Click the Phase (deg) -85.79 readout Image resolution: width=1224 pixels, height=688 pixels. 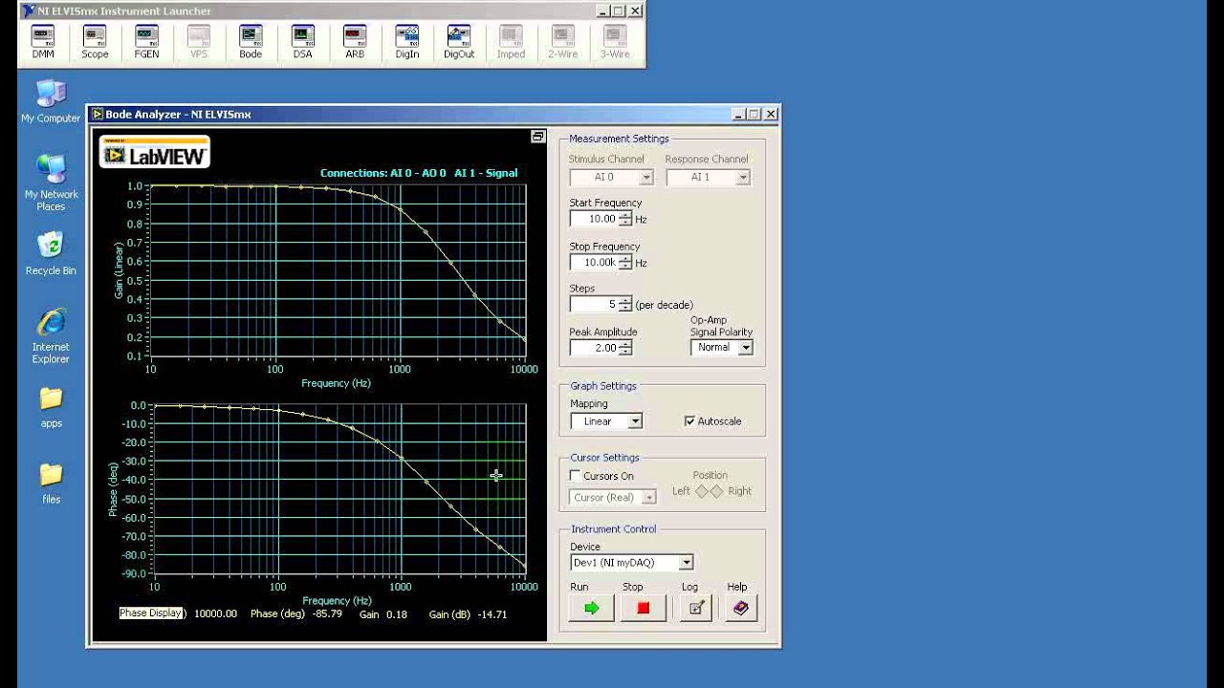coord(296,614)
